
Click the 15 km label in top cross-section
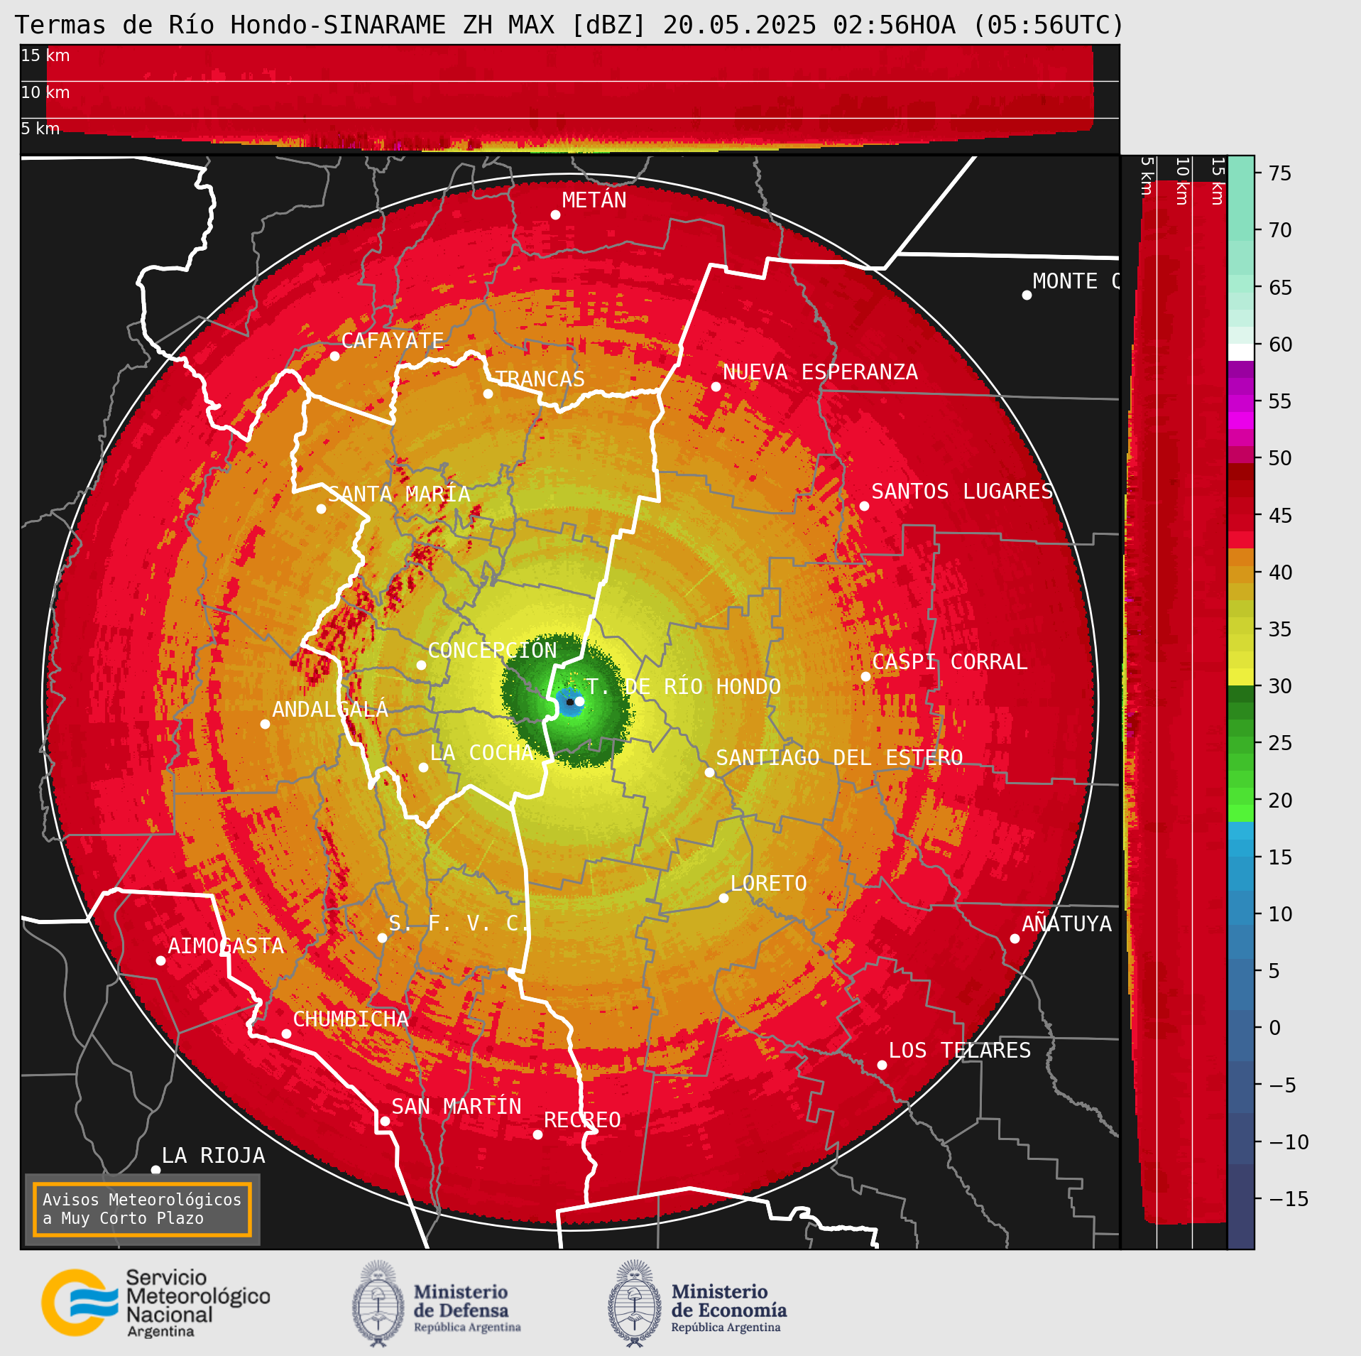[45, 55]
